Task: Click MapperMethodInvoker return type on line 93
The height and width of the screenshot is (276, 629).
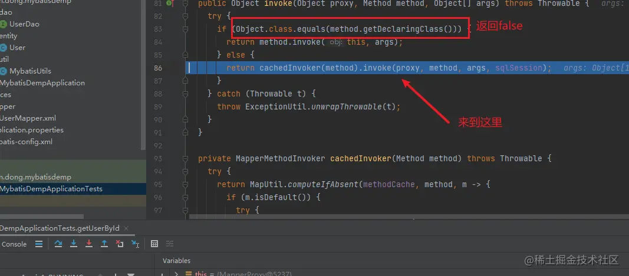Action: [281, 159]
